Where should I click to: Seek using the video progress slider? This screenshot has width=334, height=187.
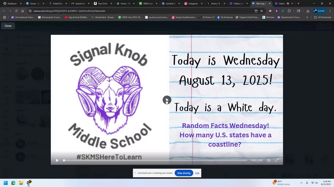point(155,160)
